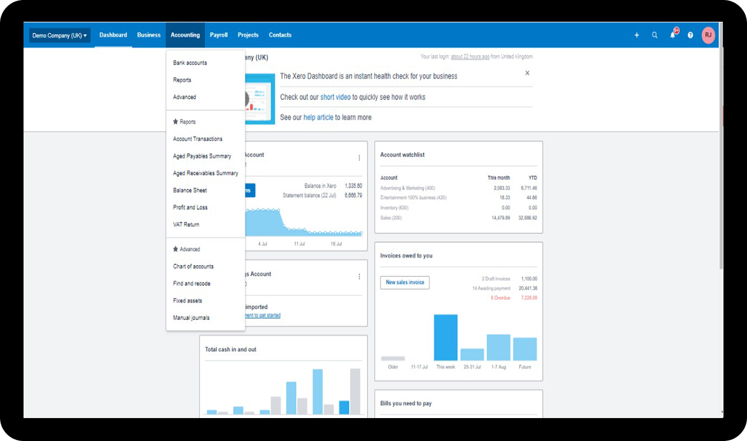This screenshot has width=747, height=441.
Task: Open Aged Receivables Summary report
Action: [205, 173]
